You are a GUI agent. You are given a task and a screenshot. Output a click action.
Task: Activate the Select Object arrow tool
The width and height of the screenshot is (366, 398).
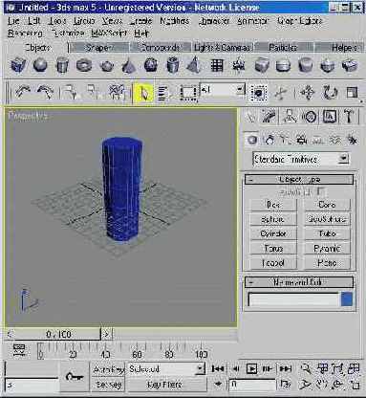[x=143, y=93]
